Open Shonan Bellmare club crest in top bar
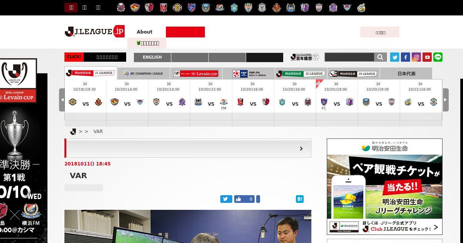This screenshot has height=243, width=463. tap(234, 7)
